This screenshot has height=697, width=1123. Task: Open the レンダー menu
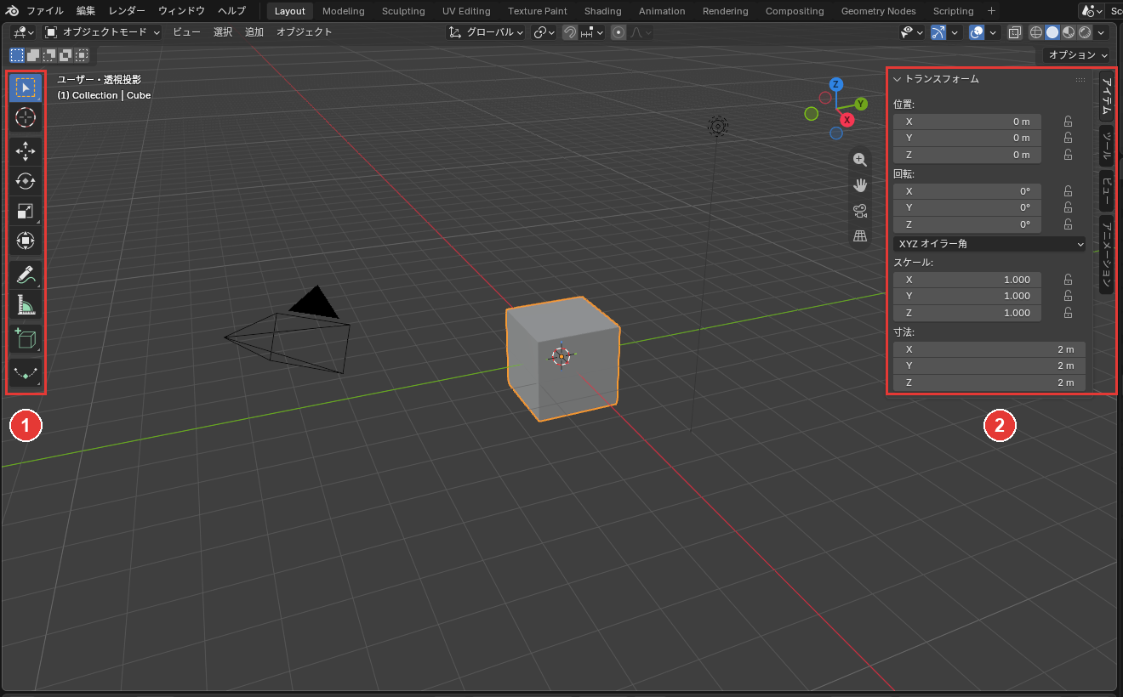127,11
